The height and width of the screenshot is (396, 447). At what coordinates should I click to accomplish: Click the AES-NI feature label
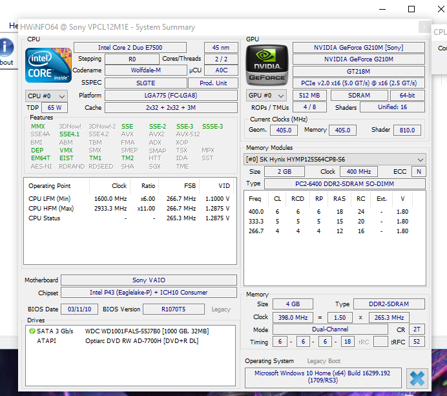(41, 166)
